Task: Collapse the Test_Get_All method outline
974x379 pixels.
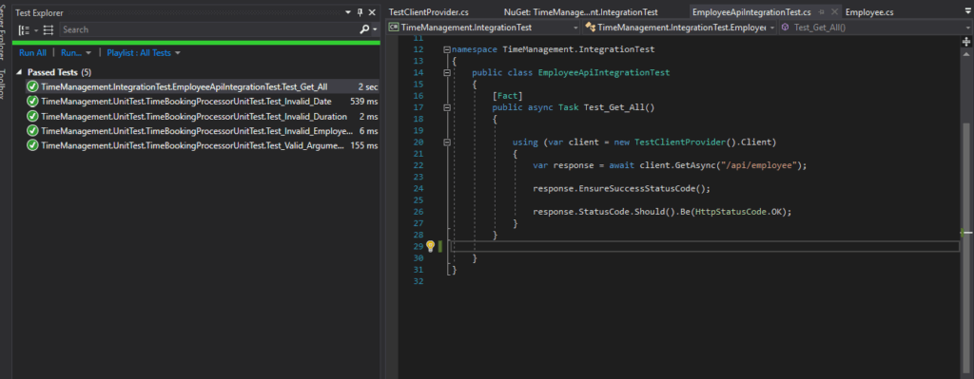Action: pyautogui.click(x=447, y=107)
